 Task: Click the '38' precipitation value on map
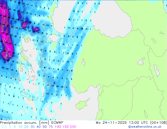point(14,53)
